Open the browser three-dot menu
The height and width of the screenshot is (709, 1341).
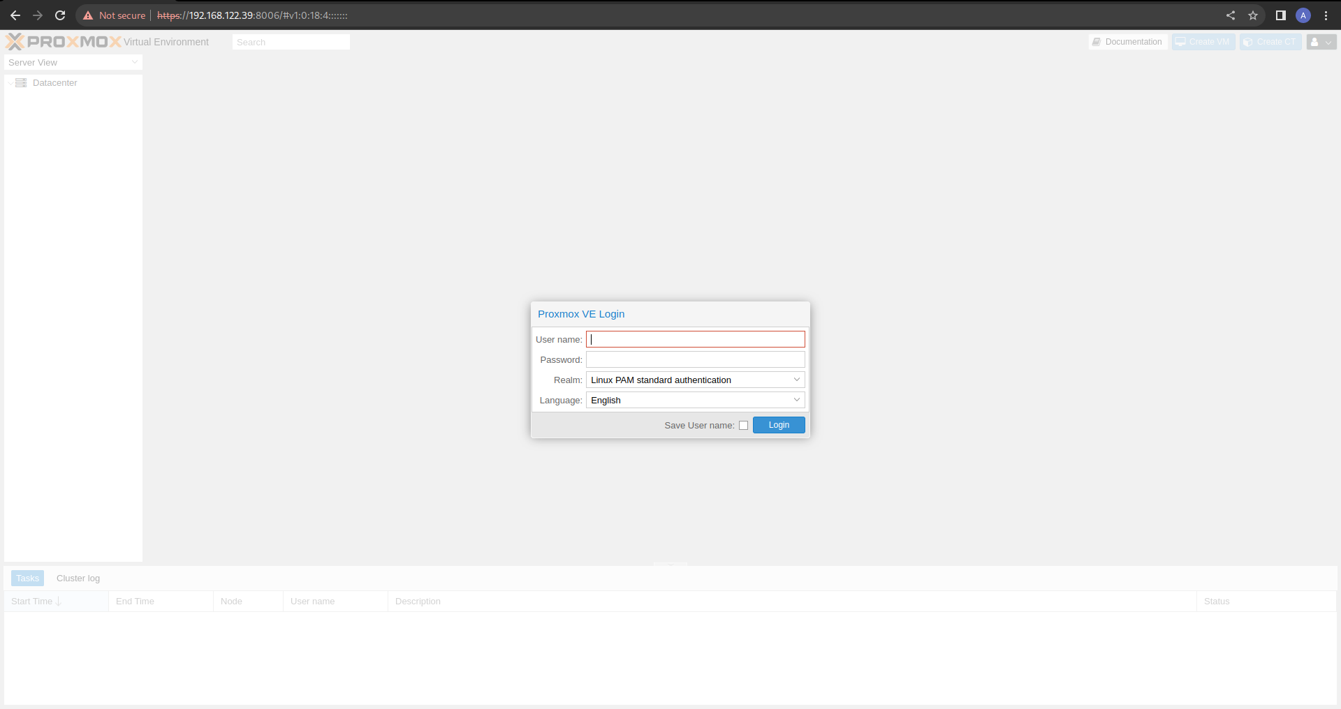pos(1326,15)
